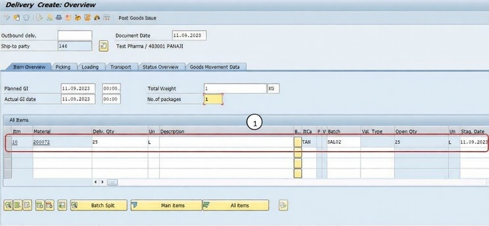Open material link 200072

tap(41, 142)
